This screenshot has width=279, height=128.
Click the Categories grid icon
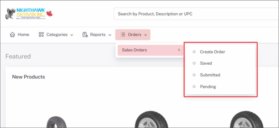pos(41,35)
